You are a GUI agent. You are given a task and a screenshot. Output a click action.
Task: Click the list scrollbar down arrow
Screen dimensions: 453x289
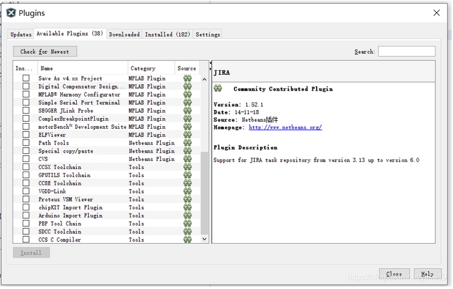(x=204, y=239)
